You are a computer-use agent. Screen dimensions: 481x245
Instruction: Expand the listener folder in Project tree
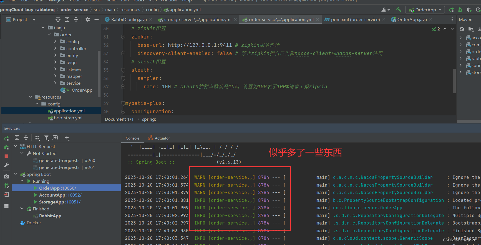click(55, 69)
